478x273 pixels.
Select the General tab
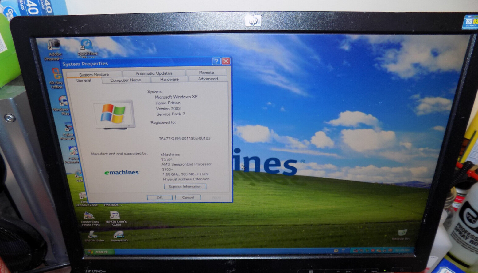click(x=84, y=80)
